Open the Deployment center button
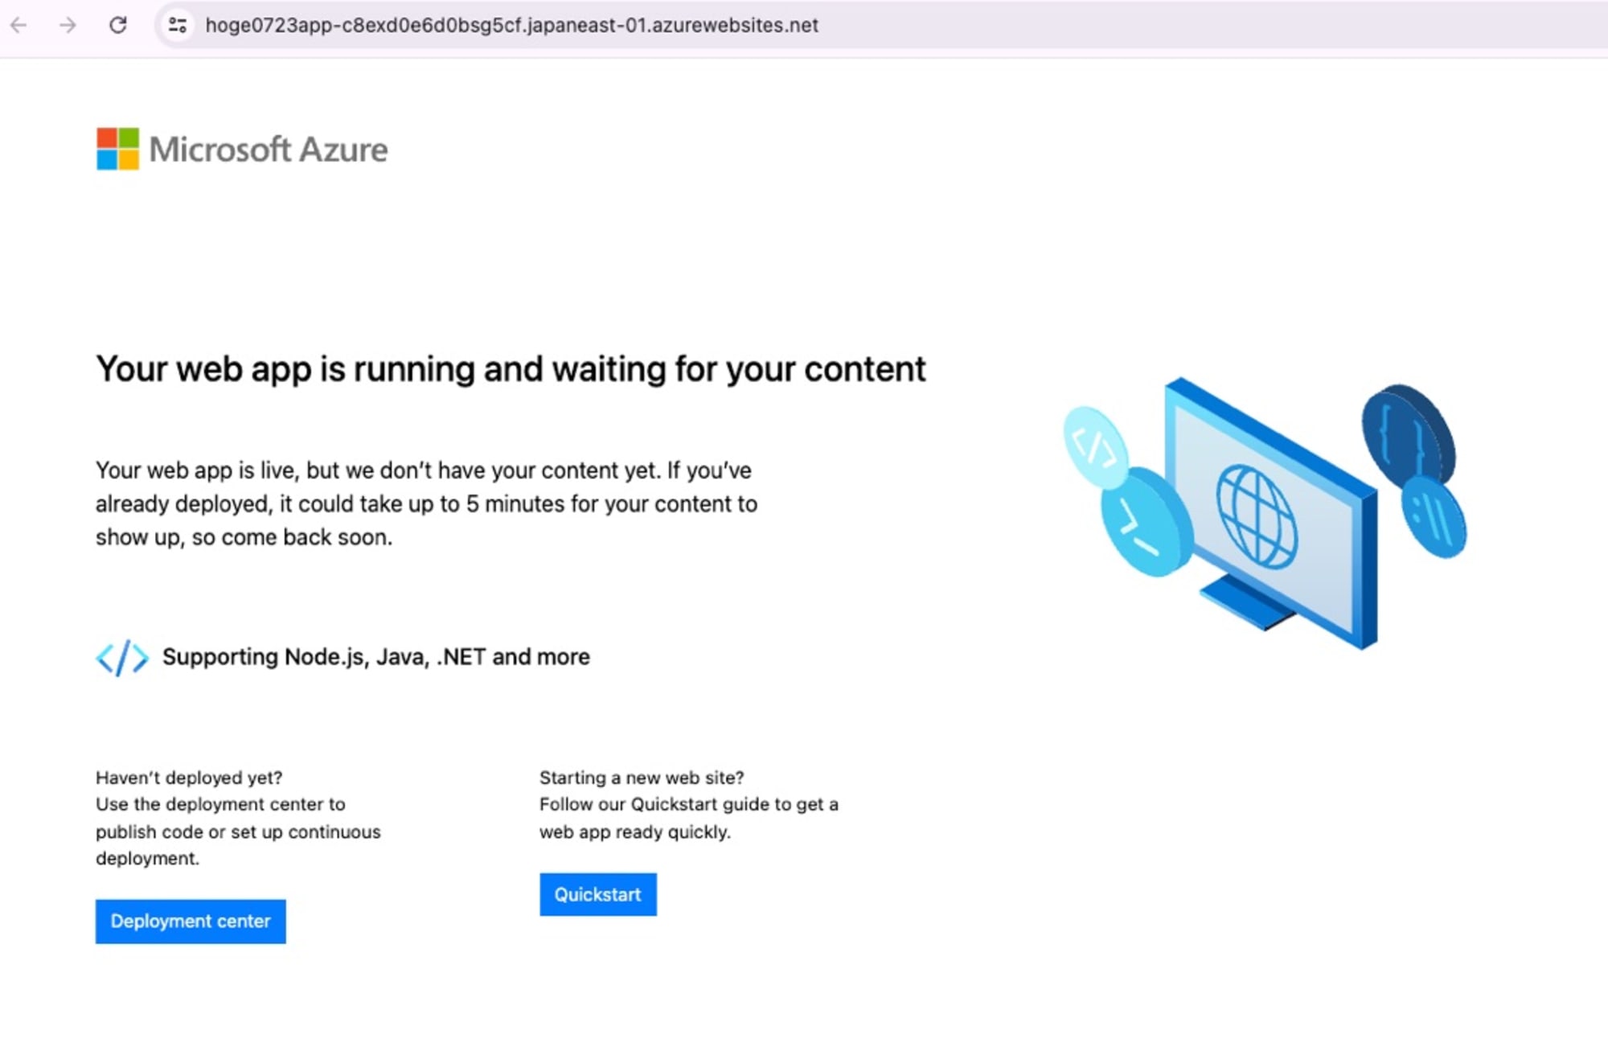The height and width of the screenshot is (1051, 1608). [191, 922]
